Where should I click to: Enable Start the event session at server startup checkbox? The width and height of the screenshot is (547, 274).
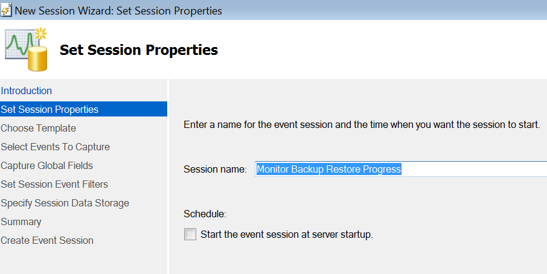pos(190,234)
